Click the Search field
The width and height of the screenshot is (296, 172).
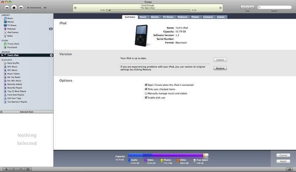point(275,7)
